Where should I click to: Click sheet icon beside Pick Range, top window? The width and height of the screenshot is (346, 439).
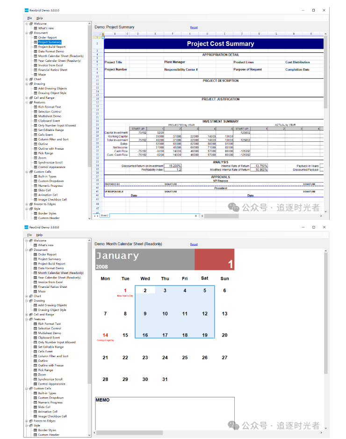(x=36, y=153)
